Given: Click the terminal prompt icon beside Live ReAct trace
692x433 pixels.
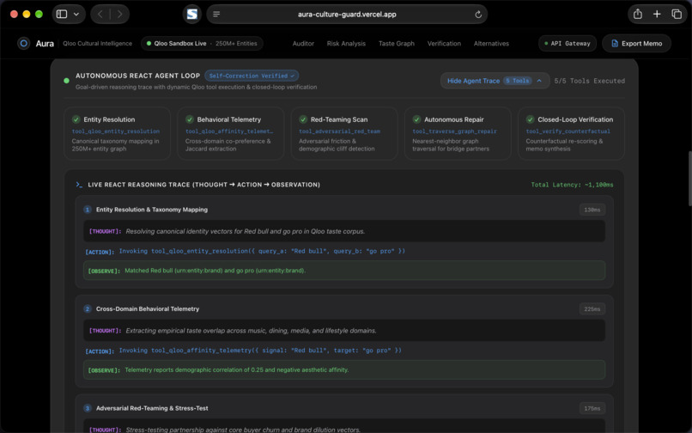Looking at the screenshot, I should point(79,185).
